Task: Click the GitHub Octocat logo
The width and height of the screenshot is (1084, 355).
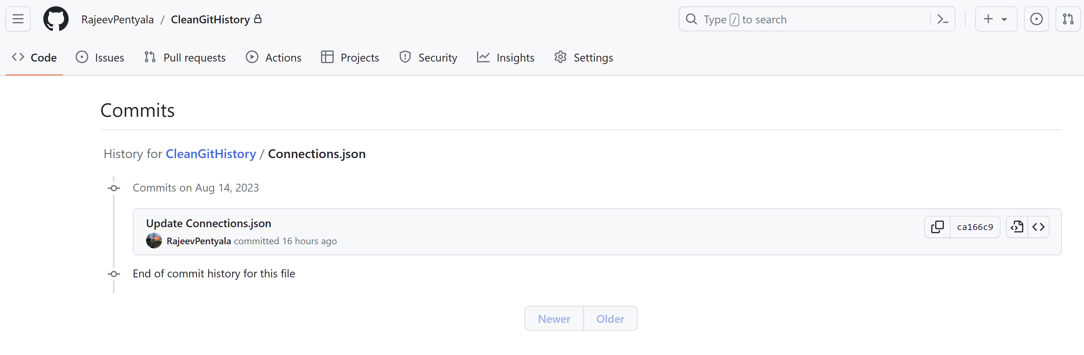Action: coord(56,19)
